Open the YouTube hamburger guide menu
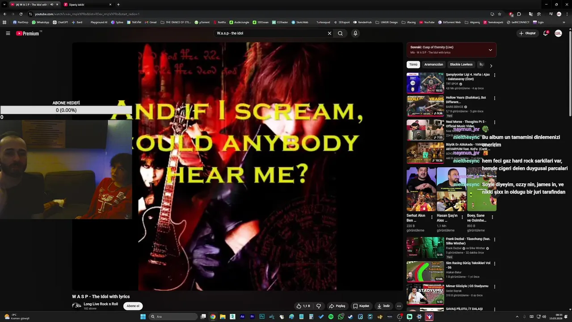 (8, 33)
